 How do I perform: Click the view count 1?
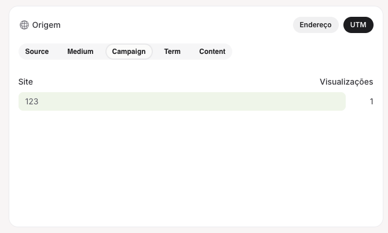[371, 101]
